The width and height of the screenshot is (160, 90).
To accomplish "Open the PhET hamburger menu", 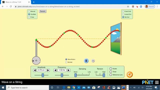I will (x=157, y=82).
